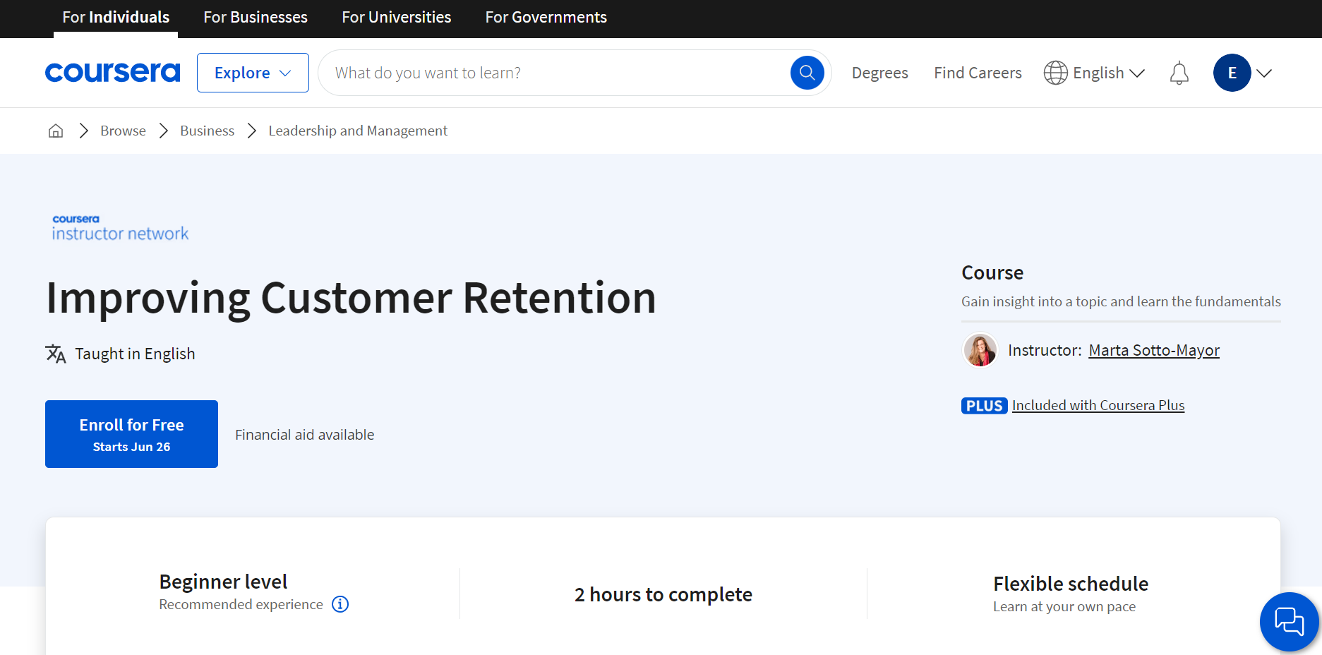This screenshot has width=1322, height=655.
Task: Click the home breadcrumb icon
Action: [x=56, y=131]
